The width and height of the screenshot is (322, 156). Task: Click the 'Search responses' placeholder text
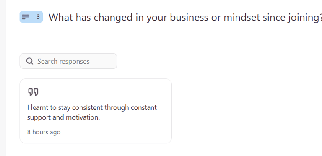point(63,61)
